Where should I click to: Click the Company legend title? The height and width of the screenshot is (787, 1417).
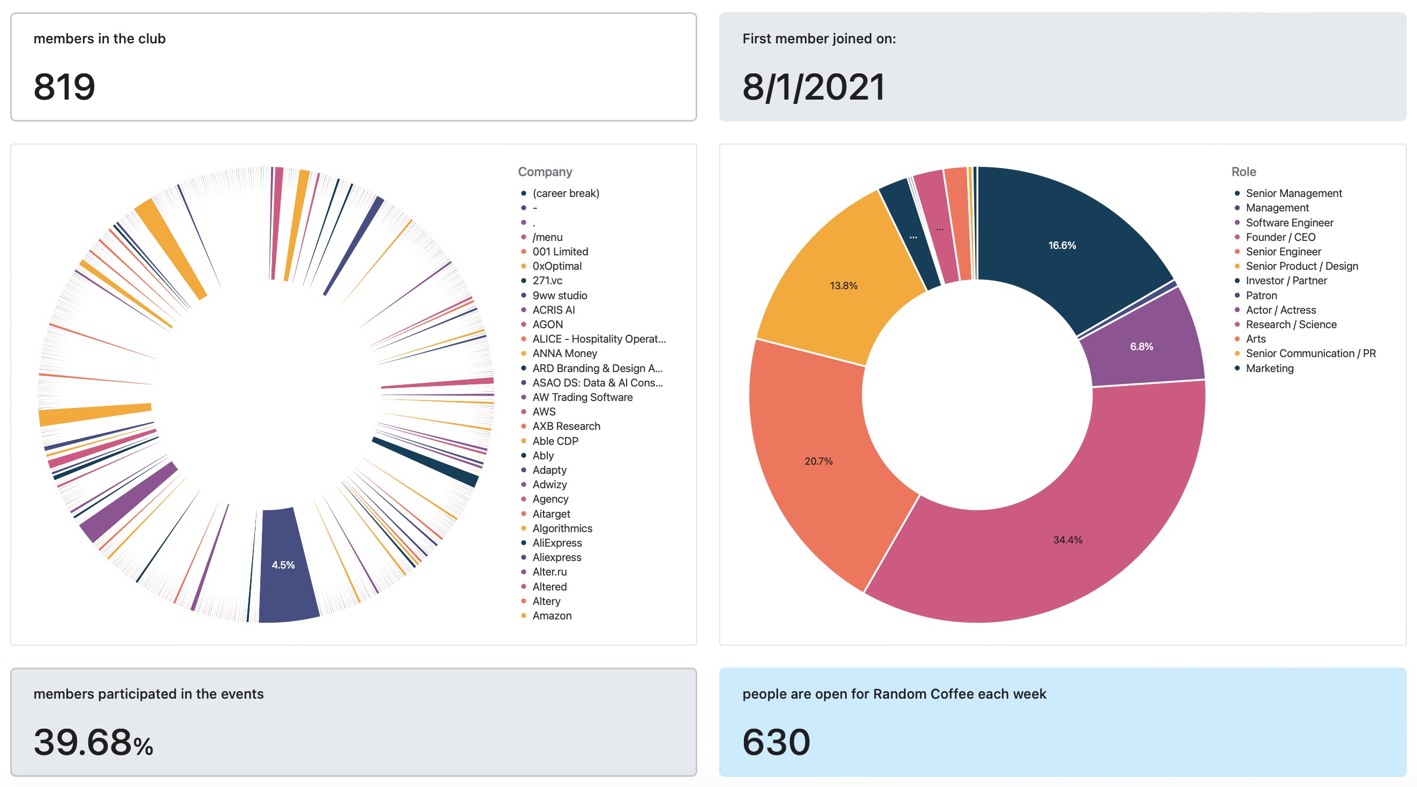545,172
